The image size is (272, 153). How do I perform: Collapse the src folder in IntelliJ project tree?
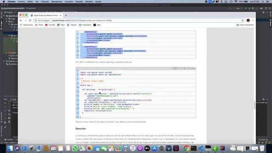click(7, 22)
